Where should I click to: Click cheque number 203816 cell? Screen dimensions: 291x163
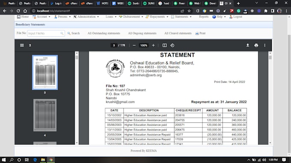point(188,115)
